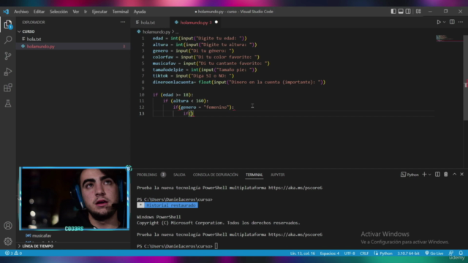The height and width of the screenshot is (263, 468).
Task: Open the Ver menu
Action: pos(76,12)
